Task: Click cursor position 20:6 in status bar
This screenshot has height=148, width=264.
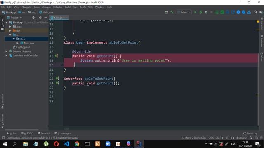Action: coord(211,138)
